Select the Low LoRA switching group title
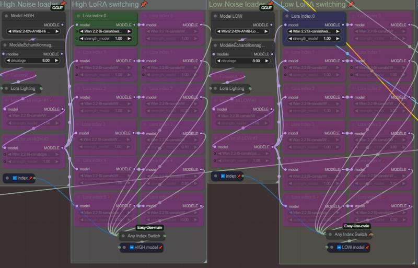Screen dimensions: 418x268 click(313, 4)
